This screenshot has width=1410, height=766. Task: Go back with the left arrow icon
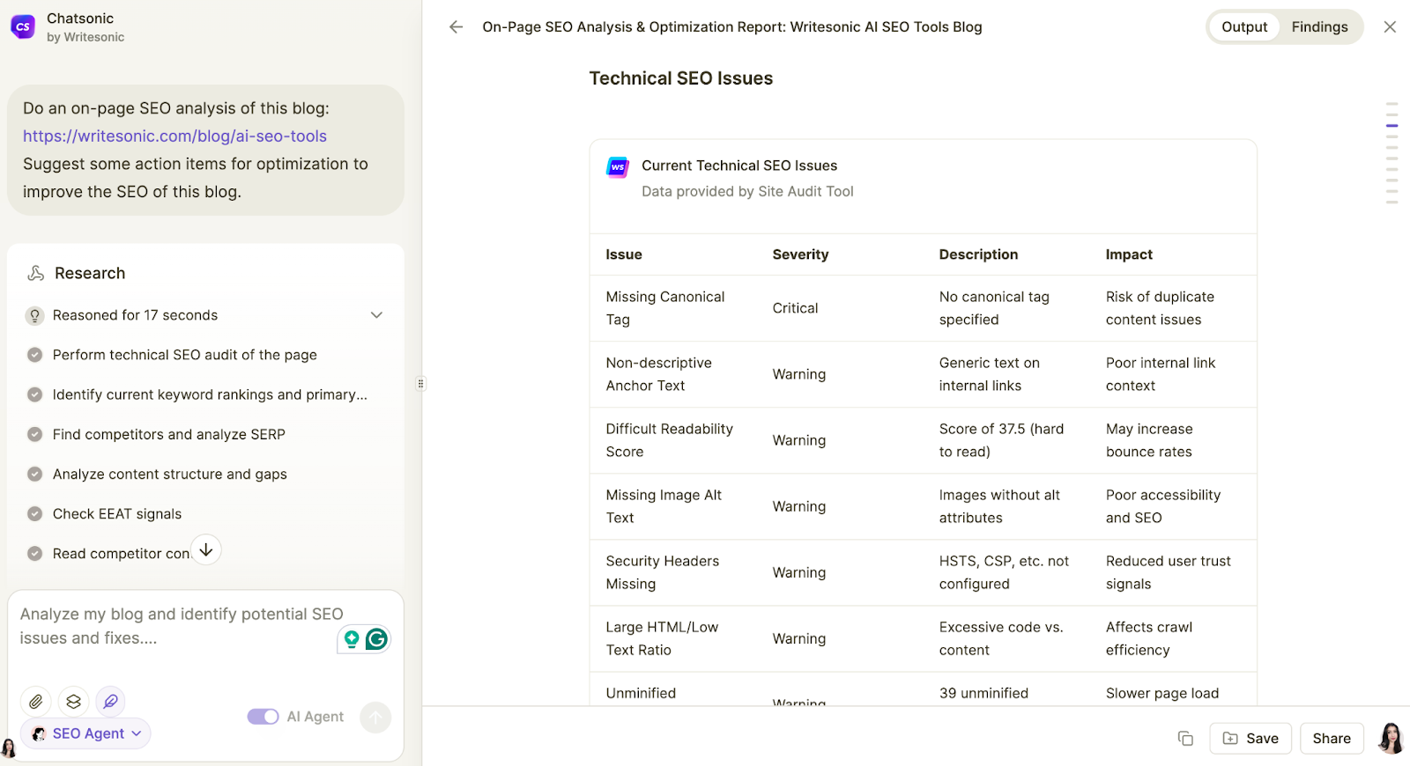pos(456,27)
